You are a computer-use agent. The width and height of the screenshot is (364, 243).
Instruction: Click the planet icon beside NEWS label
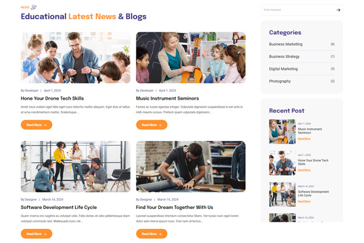(x=33, y=7)
